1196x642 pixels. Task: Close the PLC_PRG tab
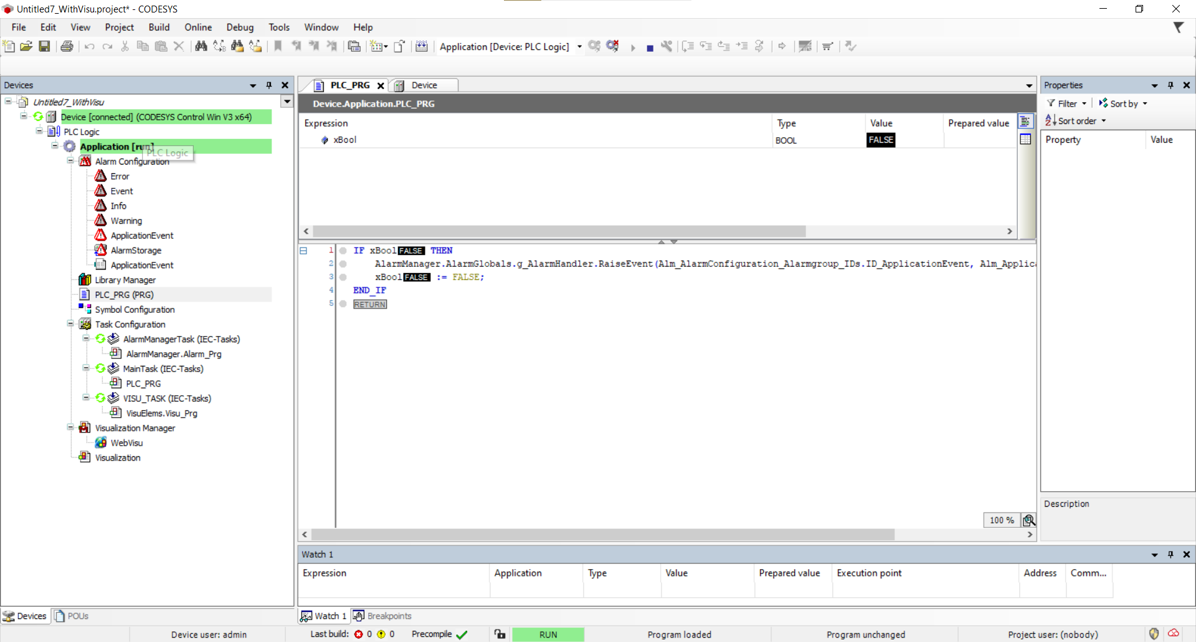[x=381, y=86]
